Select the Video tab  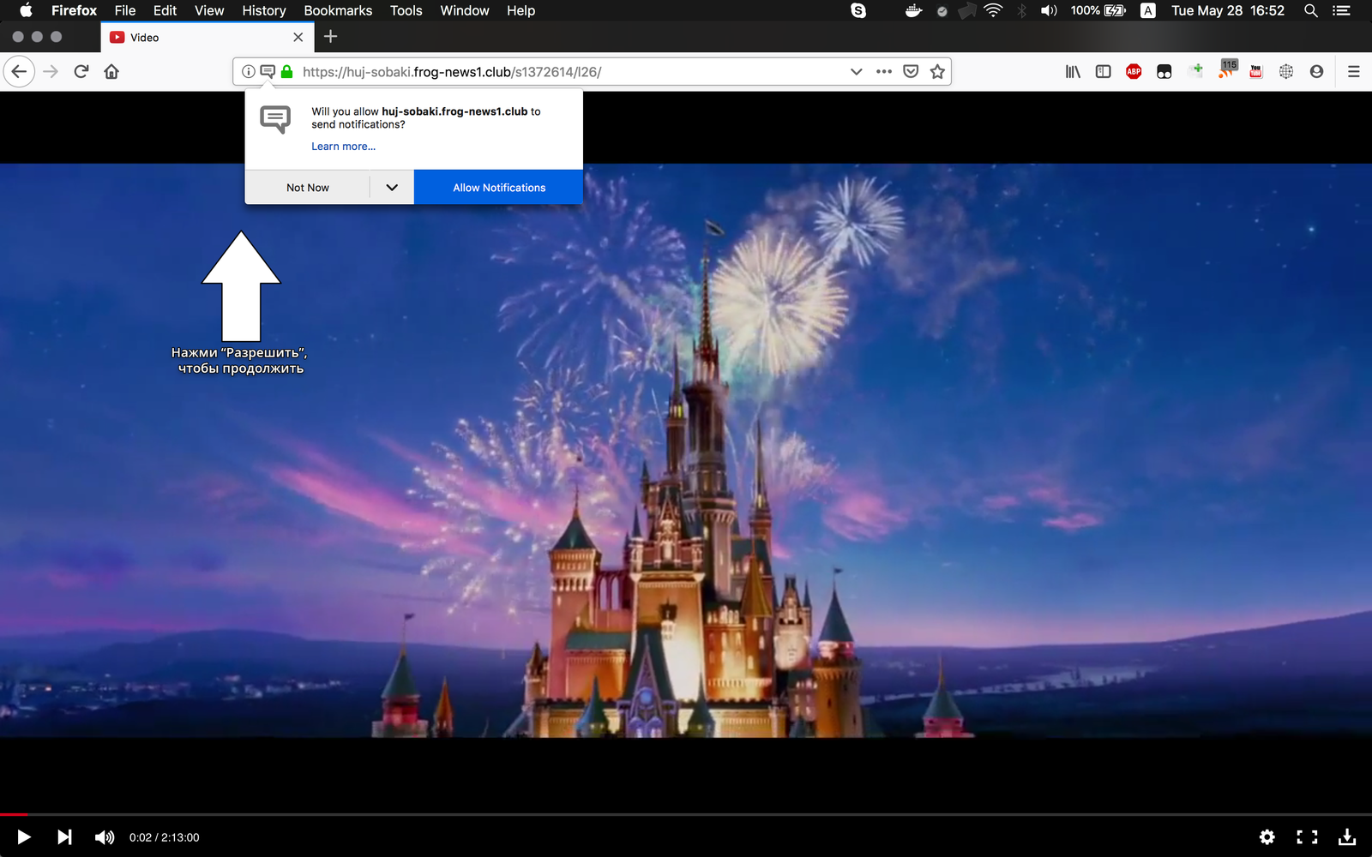click(x=208, y=38)
